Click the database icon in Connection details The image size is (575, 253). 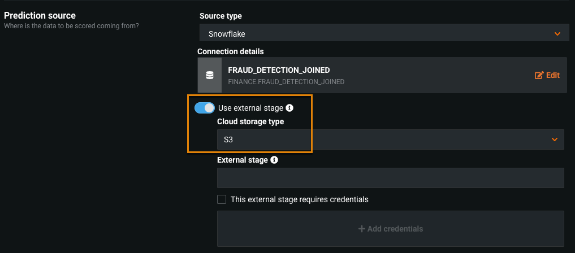210,75
